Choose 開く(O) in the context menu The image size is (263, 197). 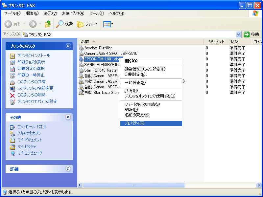point(151,61)
